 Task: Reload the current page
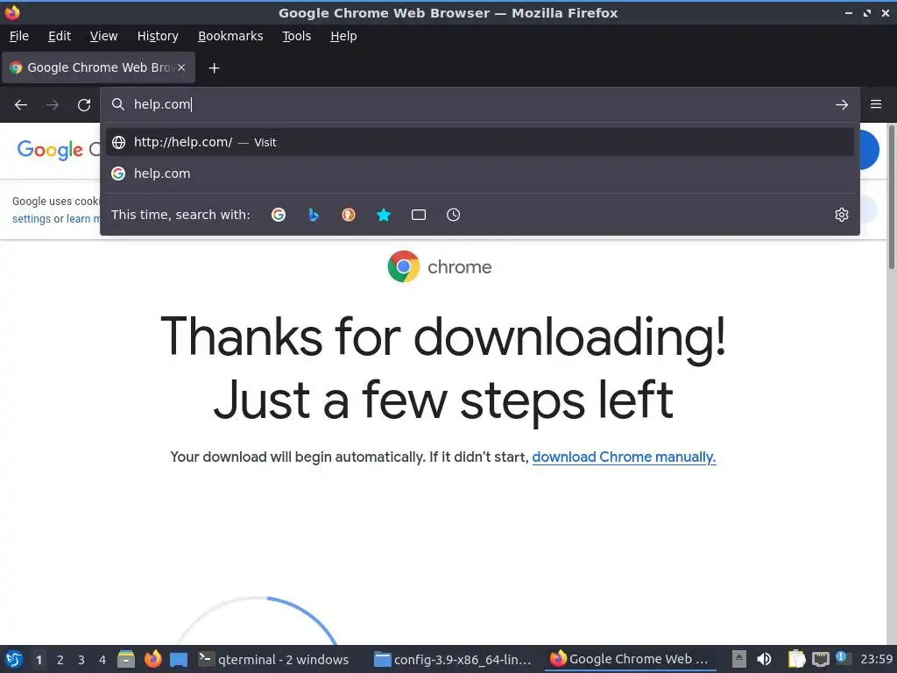(84, 105)
